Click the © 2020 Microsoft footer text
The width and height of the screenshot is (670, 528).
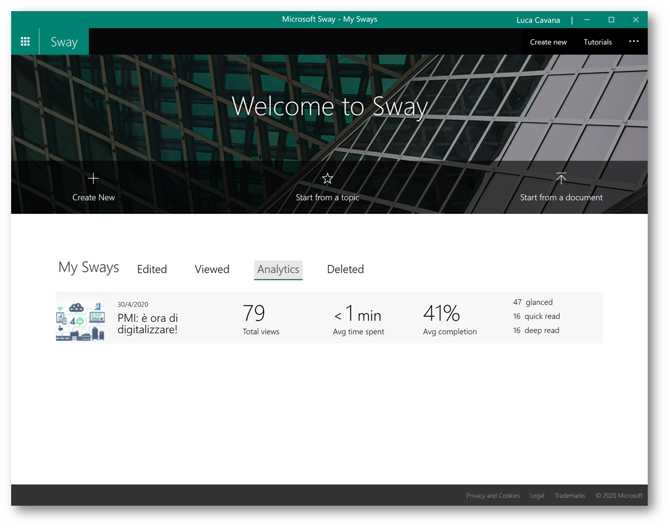click(619, 496)
